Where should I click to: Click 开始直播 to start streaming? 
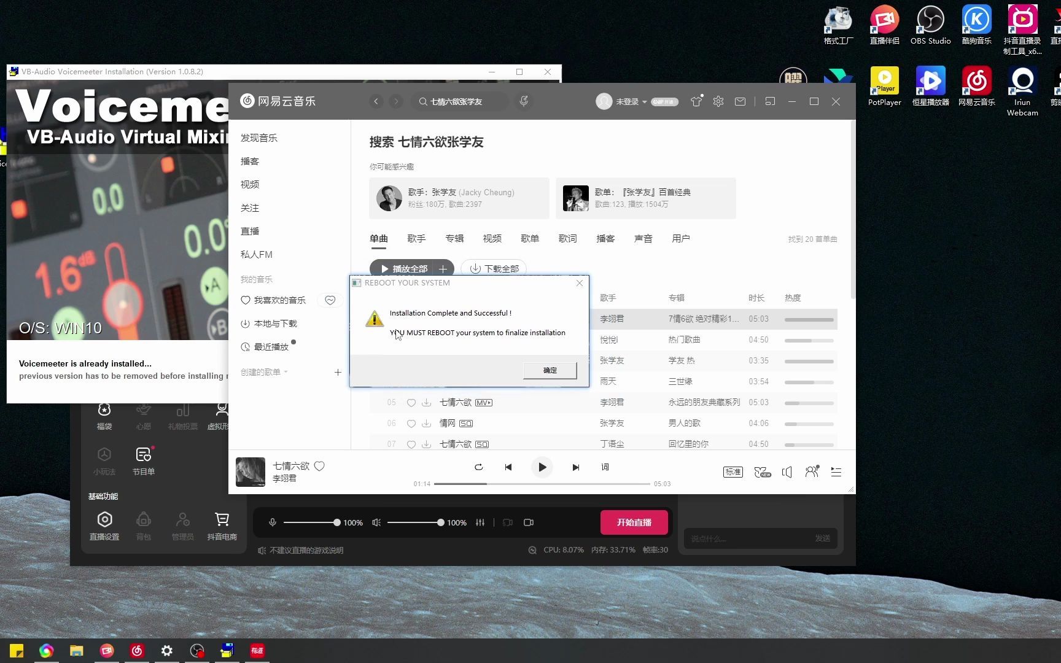pos(634,522)
